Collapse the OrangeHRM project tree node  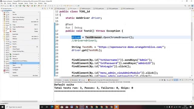click(1, 11)
